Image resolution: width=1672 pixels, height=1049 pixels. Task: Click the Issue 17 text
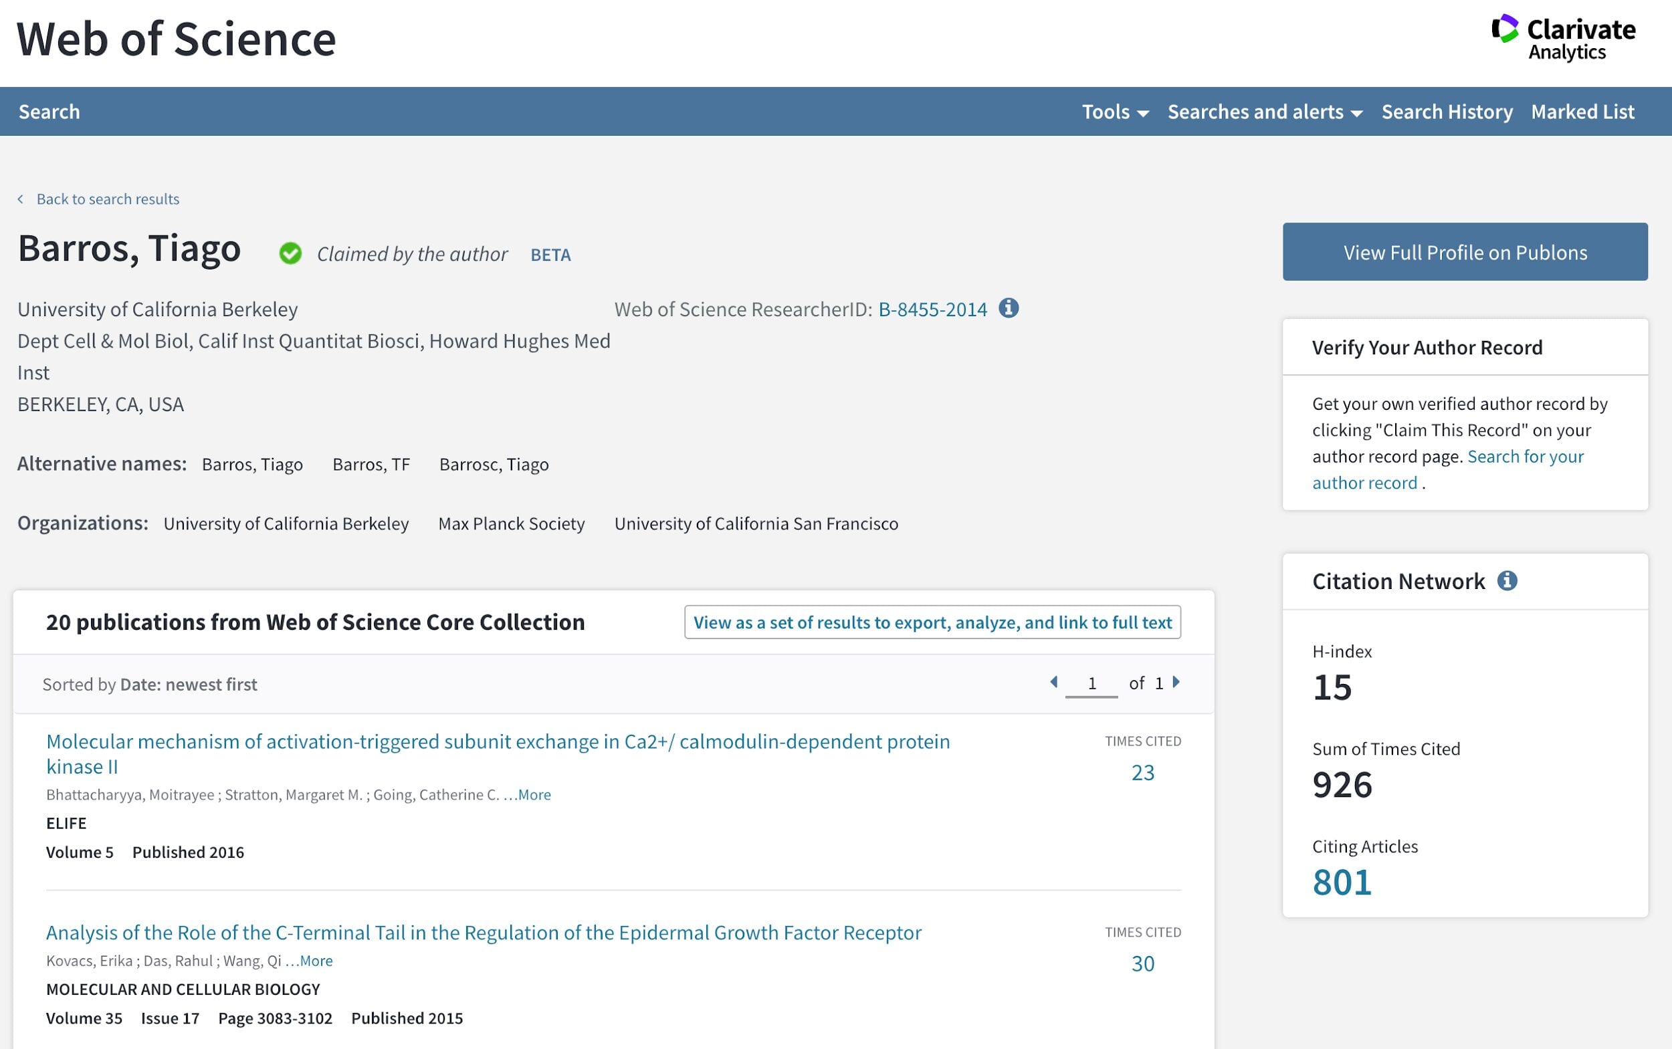[170, 1018]
